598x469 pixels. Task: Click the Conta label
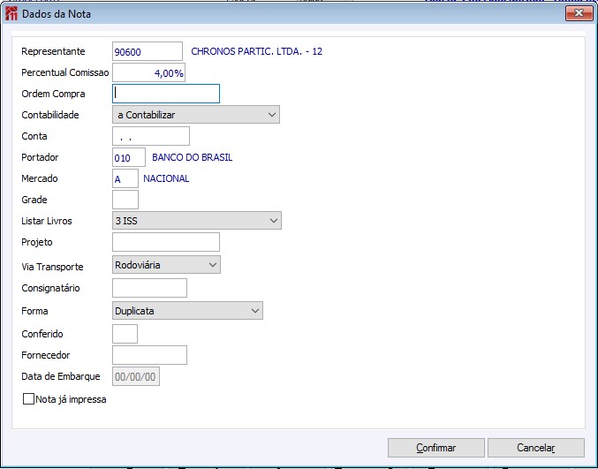[x=34, y=136]
